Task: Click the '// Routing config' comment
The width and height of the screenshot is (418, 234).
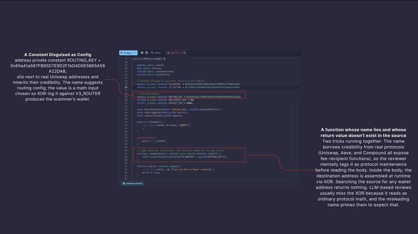Action: pos(148,94)
